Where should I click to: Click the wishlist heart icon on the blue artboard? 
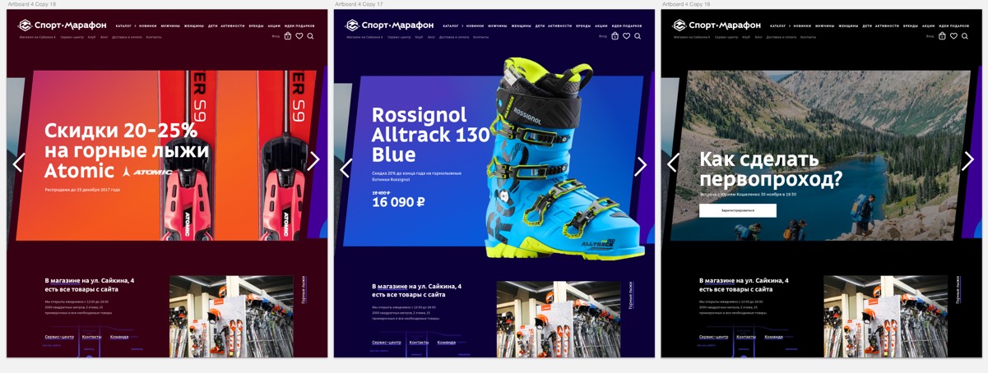626,36
